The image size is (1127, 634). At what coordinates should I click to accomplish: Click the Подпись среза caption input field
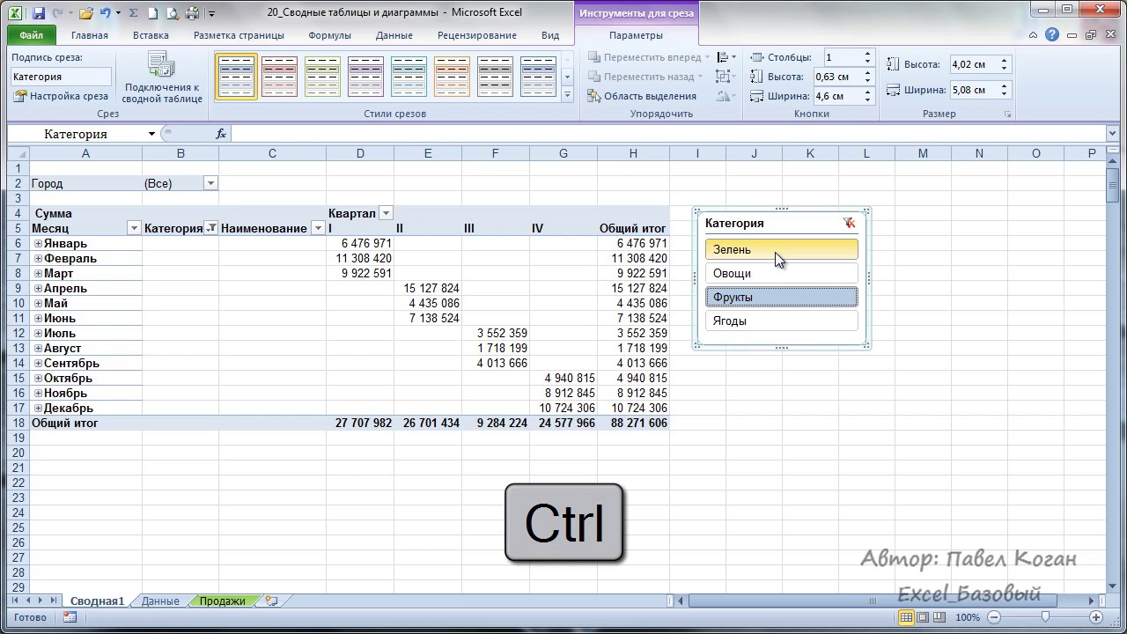pos(61,77)
